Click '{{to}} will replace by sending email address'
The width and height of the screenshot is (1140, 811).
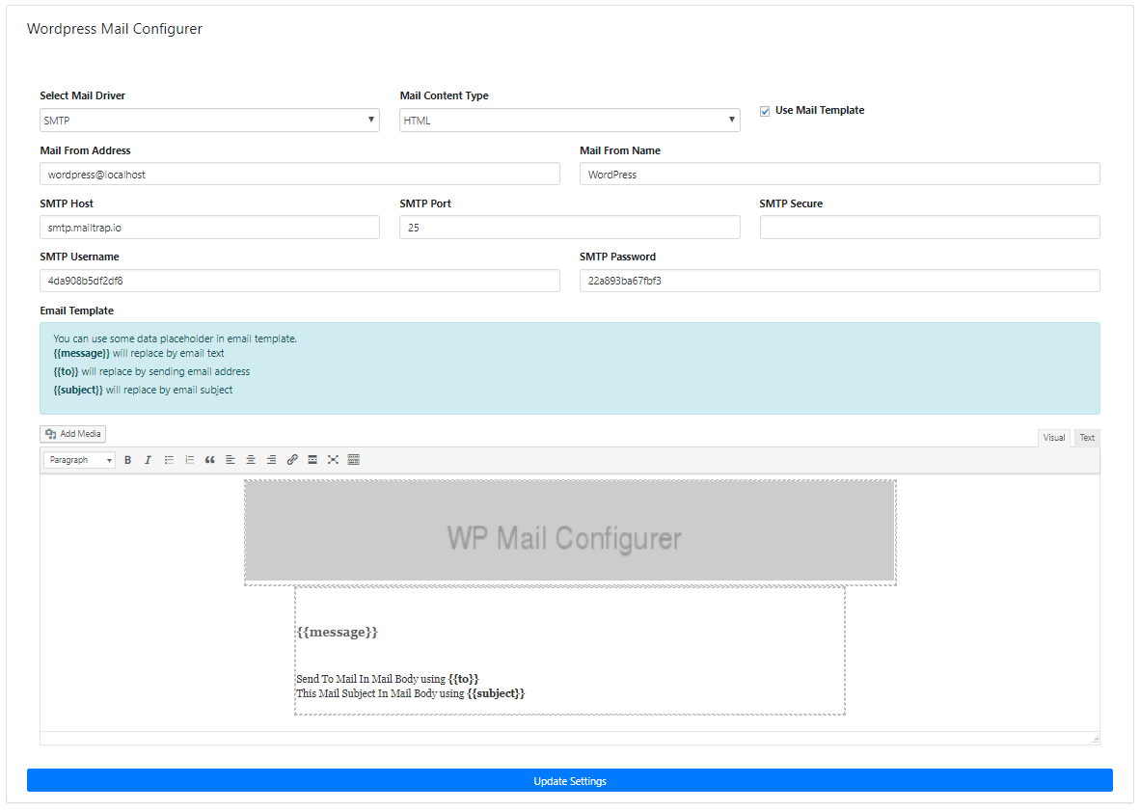point(151,371)
